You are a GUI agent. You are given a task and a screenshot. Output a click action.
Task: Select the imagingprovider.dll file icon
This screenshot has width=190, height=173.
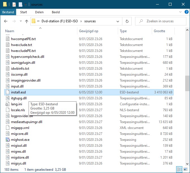point(8,80)
